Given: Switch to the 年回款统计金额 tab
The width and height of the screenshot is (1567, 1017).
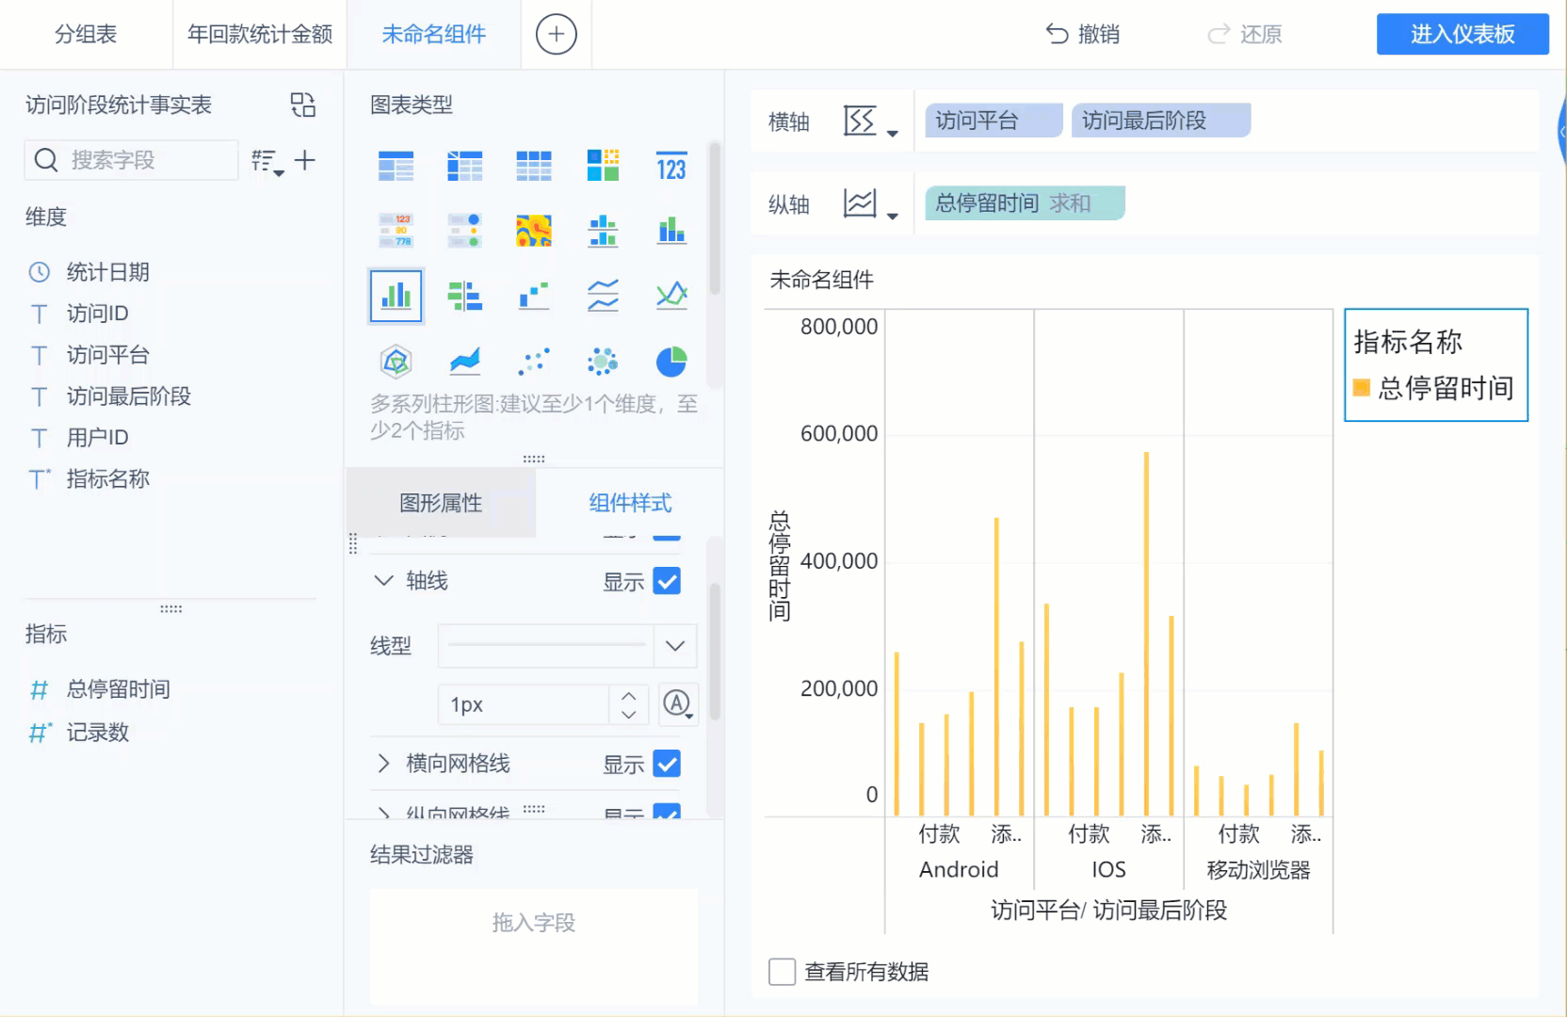Looking at the screenshot, I should (260, 35).
